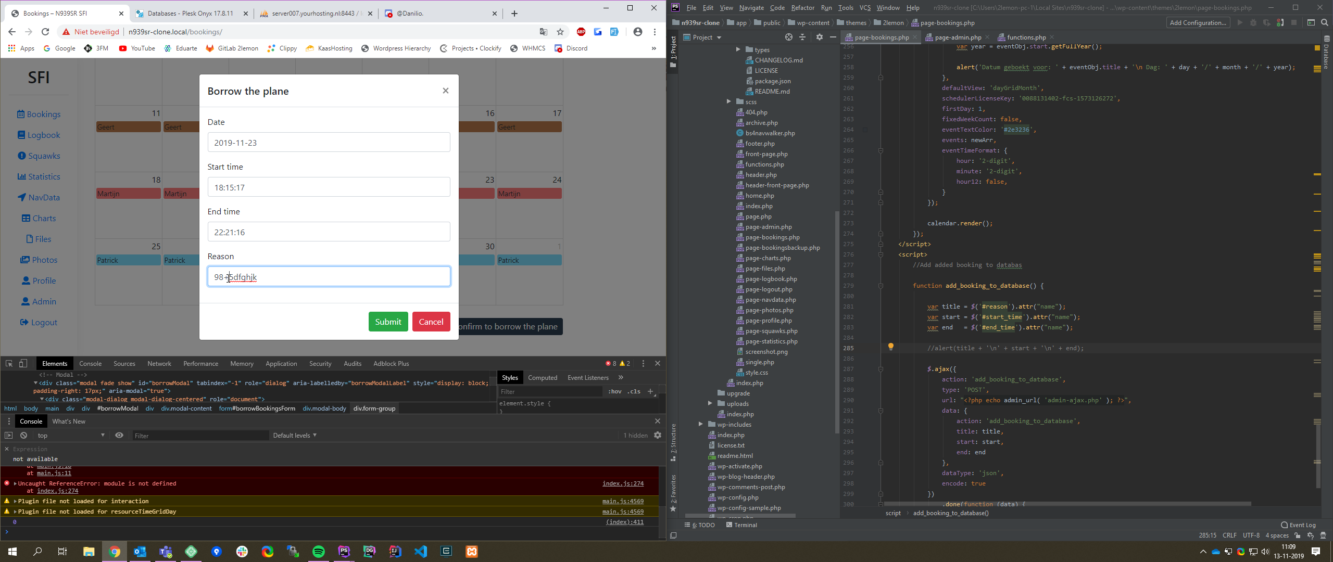
Task: Toggle the device toolbar icon in DevTools
Action: 23,363
